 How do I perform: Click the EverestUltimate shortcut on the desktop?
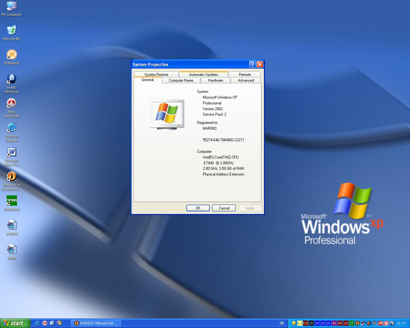click(x=12, y=176)
